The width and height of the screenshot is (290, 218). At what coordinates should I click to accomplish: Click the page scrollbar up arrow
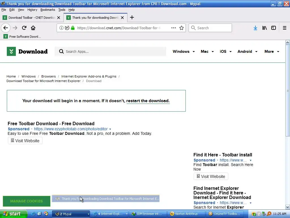288,43
